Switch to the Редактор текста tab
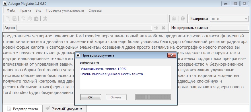 coord(22,109)
